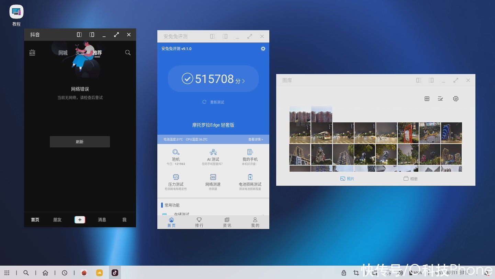Click 摩托罗拉Edge 轻奢版 device name
The image size is (495, 279).
pos(213,125)
